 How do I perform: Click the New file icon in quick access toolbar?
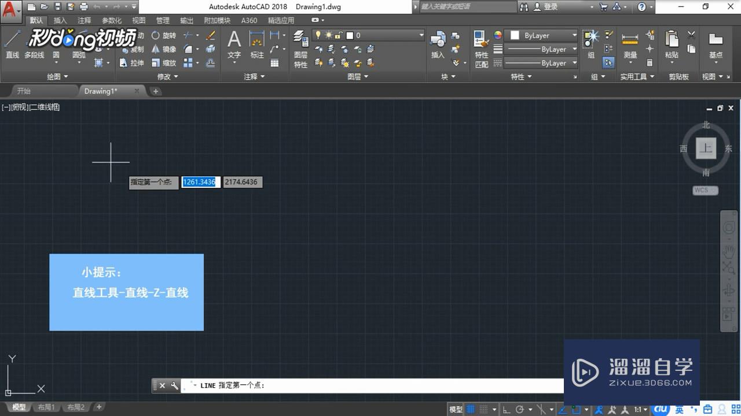(31, 7)
